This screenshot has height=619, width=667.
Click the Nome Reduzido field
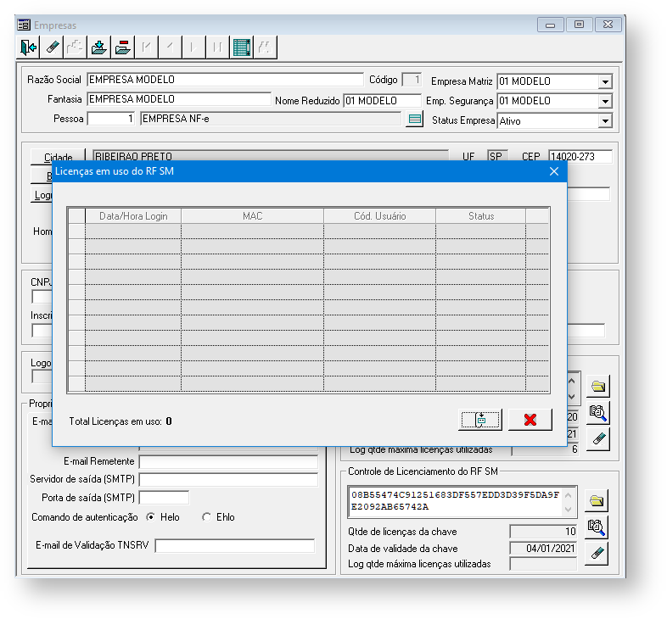tap(382, 101)
